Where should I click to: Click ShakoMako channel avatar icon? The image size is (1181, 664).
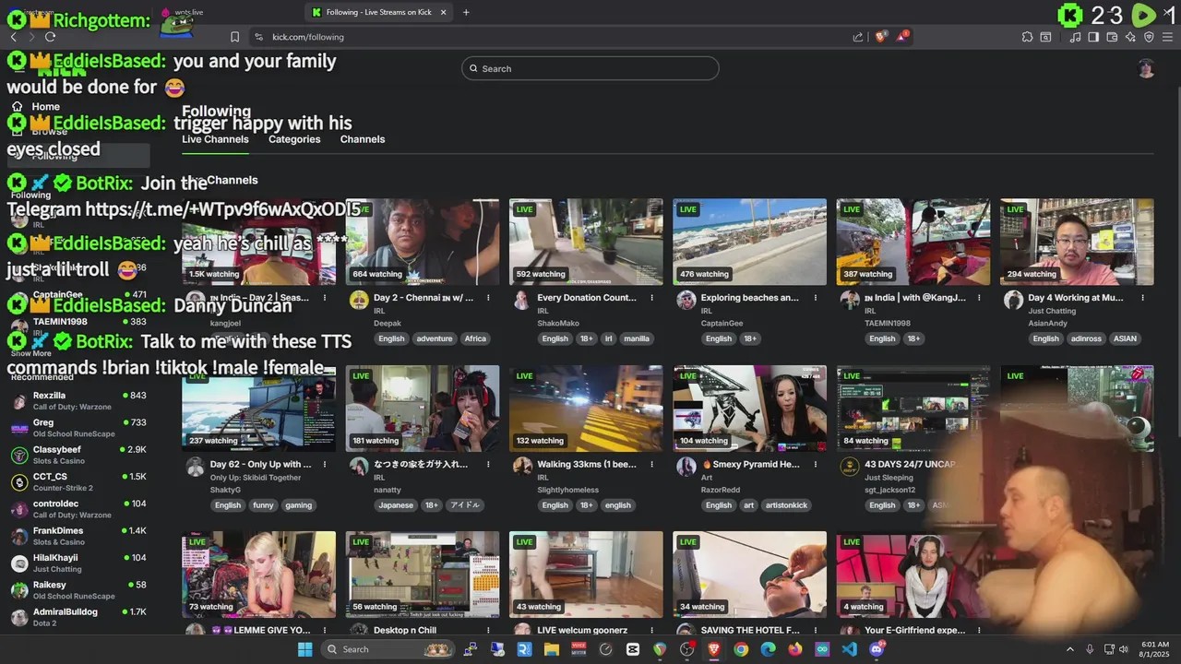pyautogui.click(x=522, y=300)
